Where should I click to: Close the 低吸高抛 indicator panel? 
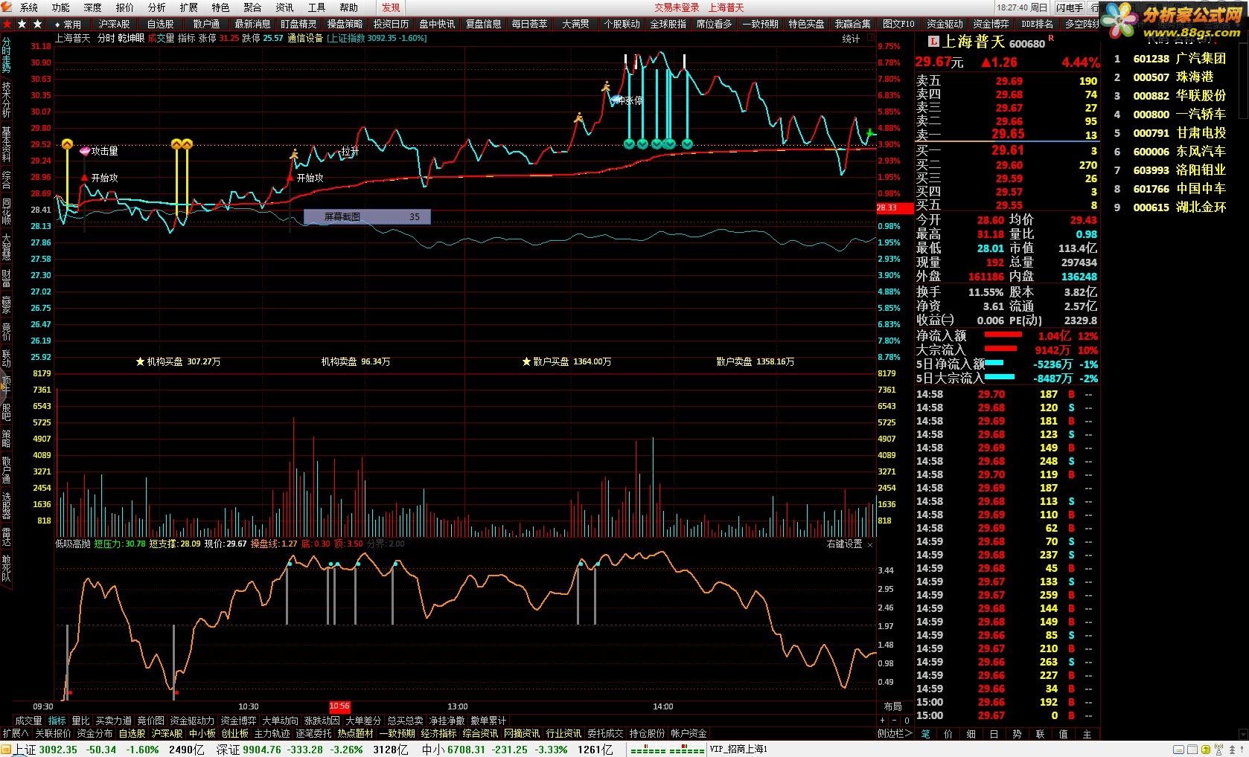pyautogui.click(x=870, y=544)
